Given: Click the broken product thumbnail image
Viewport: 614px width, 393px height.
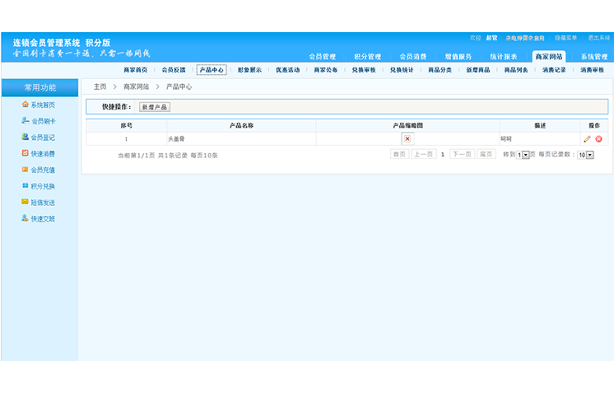Looking at the screenshot, I should [x=407, y=138].
